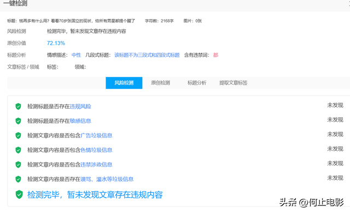Click the green shield beside 色情垃圾信息 check
The height and width of the screenshot is (213, 350).
point(18,150)
